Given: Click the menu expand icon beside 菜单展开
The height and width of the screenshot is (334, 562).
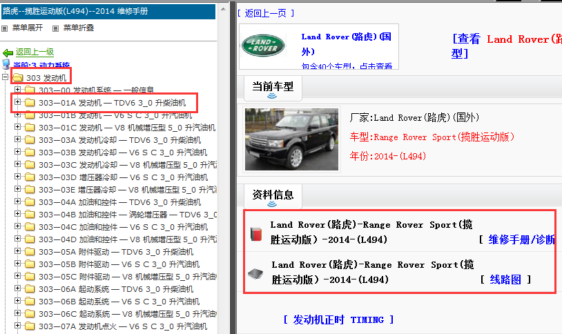Looking at the screenshot, I should (x=5, y=28).
